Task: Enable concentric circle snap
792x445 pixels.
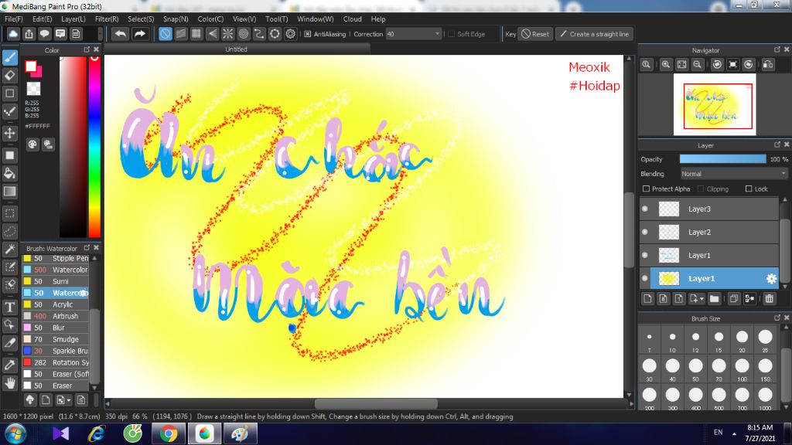Action: point(244,34)
